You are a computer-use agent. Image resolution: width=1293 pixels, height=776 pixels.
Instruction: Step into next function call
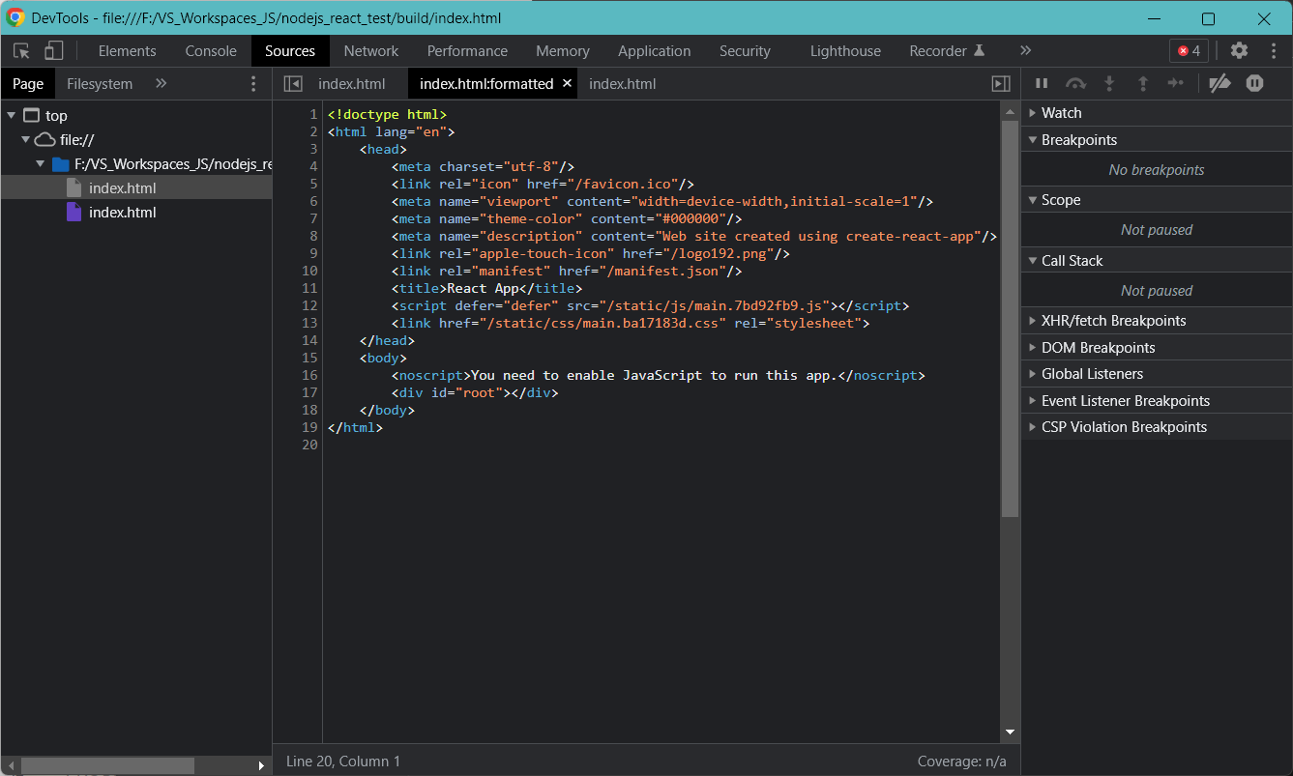pyautogui.click(x=1109, y=84)
